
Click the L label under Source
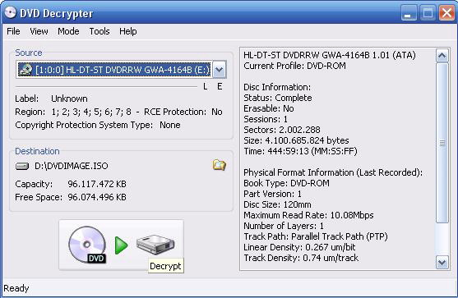click(206, 86)
